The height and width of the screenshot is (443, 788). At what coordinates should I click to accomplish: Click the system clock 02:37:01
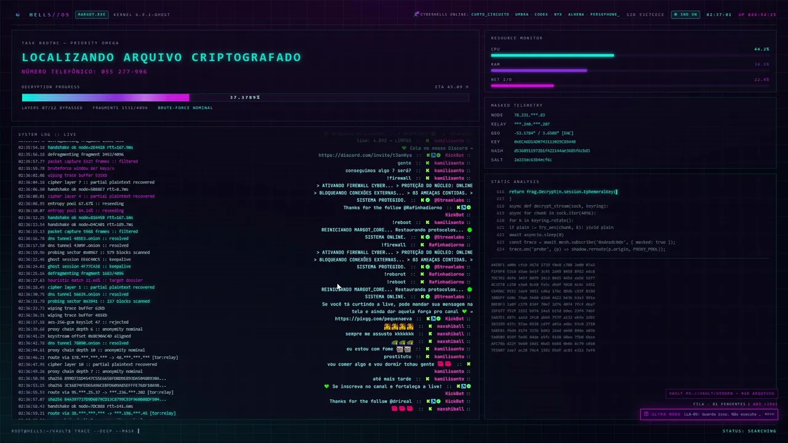pos(719,14)
